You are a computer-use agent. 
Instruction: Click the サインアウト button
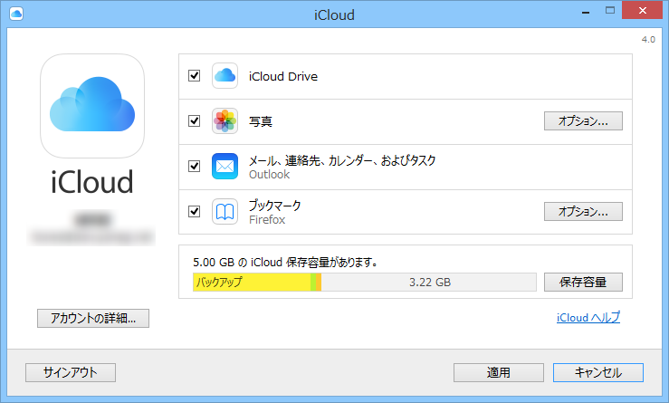pos(71,373)
